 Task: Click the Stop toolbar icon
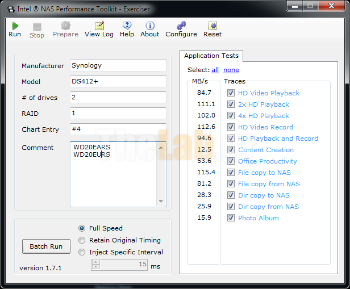(x=37, y=27)
